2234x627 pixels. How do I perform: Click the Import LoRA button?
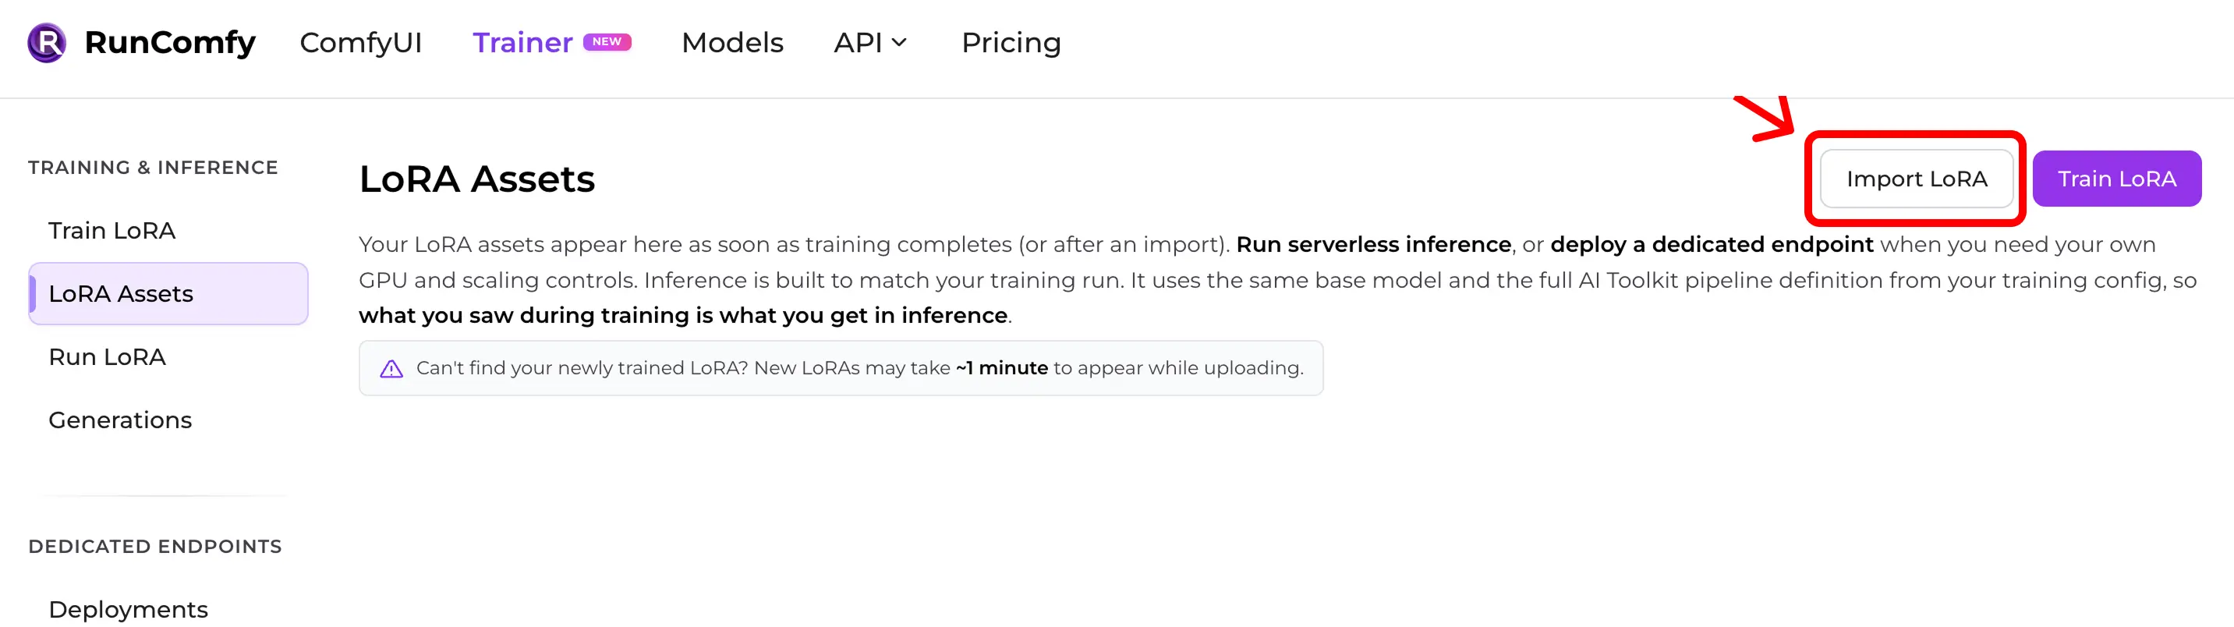(x=1917, y=179)
